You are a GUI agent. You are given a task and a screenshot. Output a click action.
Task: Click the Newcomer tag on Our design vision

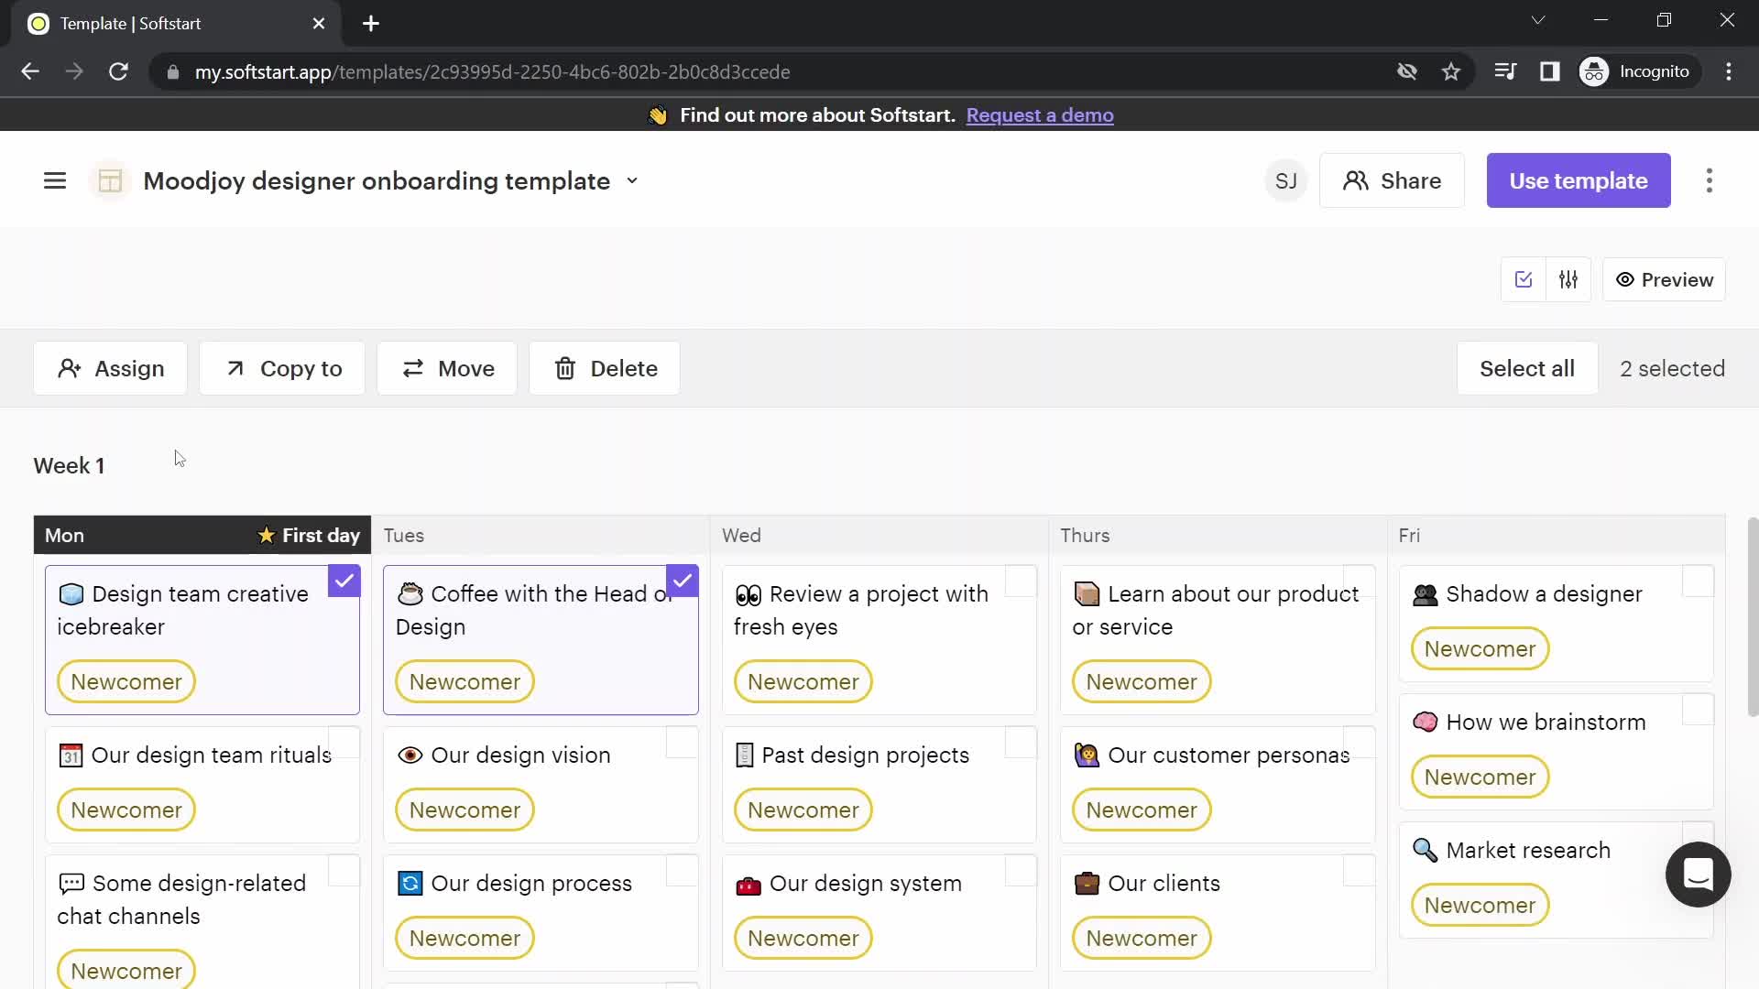coord(464,810)
